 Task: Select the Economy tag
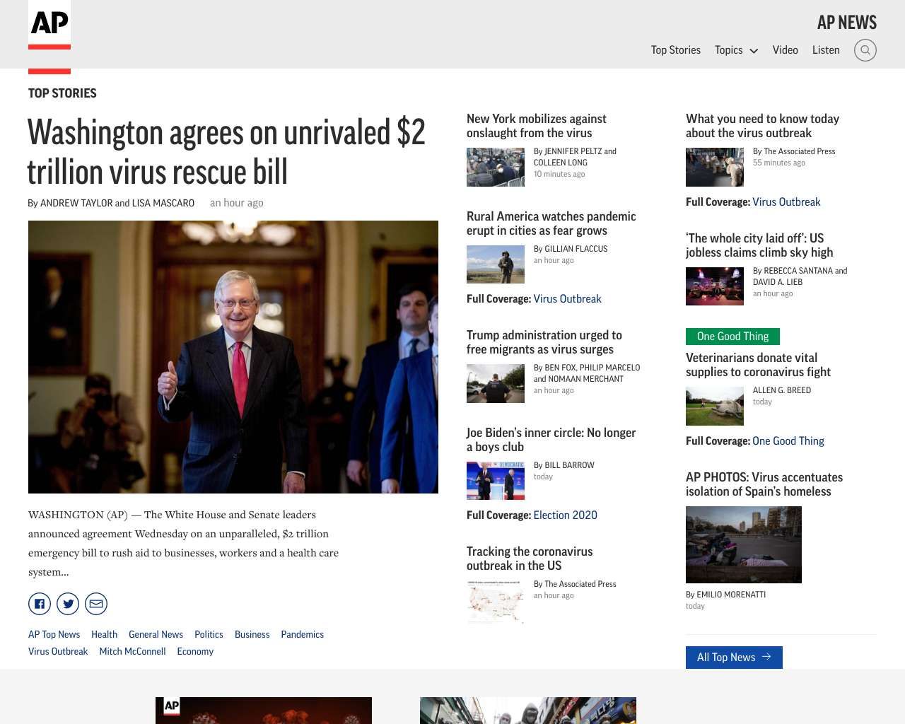point(195,652)
